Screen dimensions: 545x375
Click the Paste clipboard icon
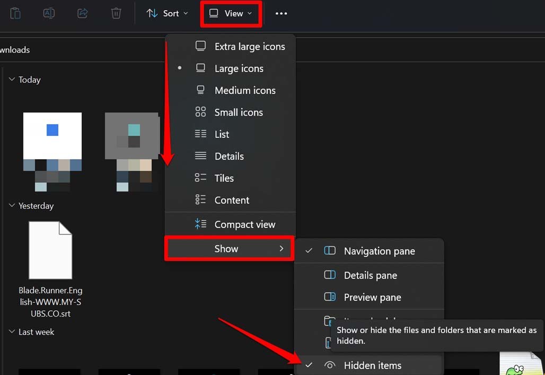pos(15,13)
